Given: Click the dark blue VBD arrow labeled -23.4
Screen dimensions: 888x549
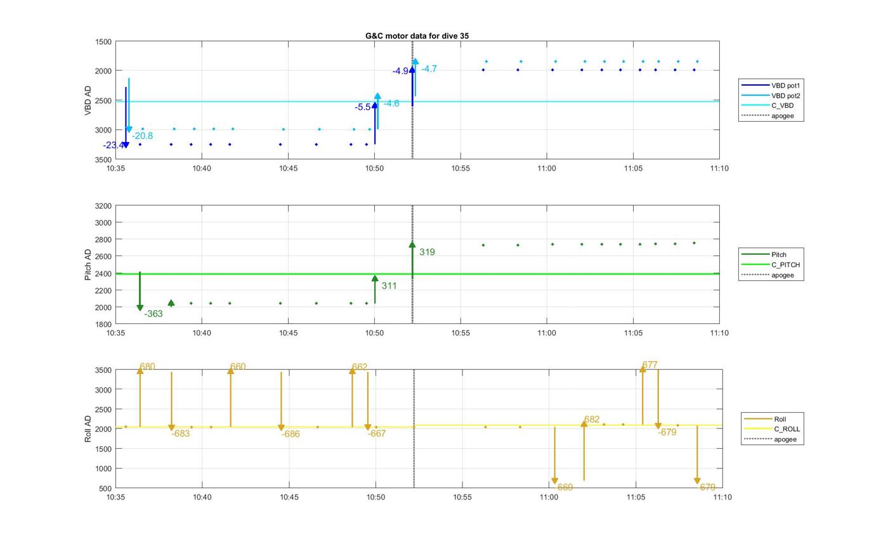Looking at the screenshot, I should pos(126,118).
